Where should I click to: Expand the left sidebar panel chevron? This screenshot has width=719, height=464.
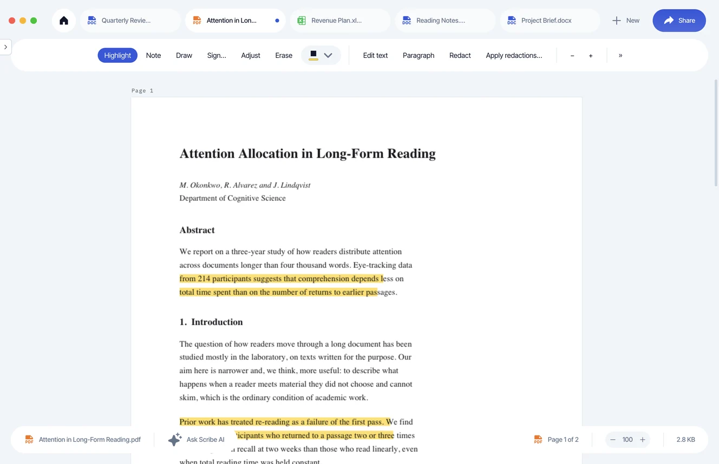point(5,47)
